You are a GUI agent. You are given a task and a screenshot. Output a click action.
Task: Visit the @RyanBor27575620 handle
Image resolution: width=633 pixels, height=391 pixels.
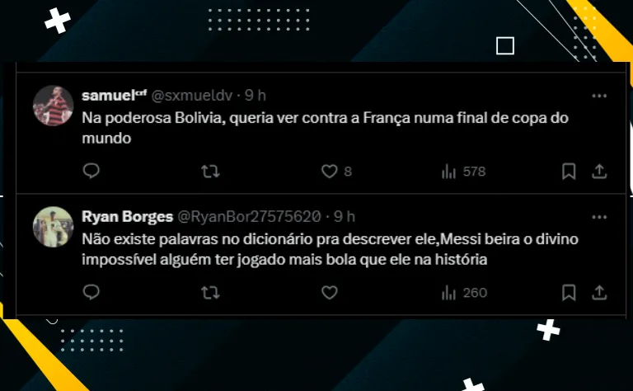click(250, 217)
